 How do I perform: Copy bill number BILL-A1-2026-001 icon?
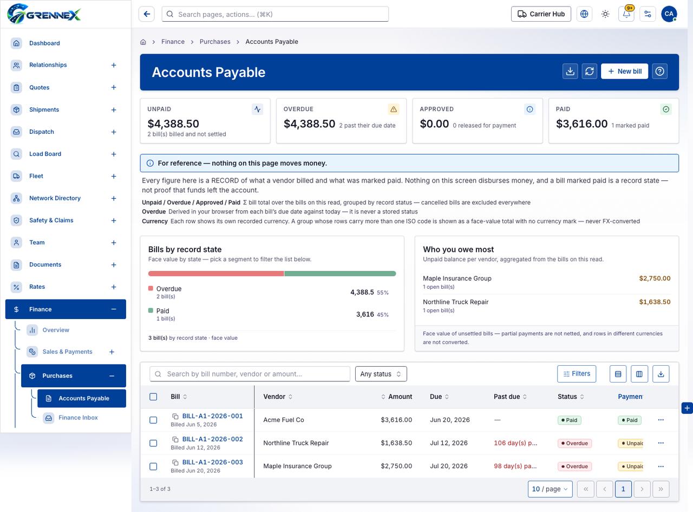click(x=175, y=416)
